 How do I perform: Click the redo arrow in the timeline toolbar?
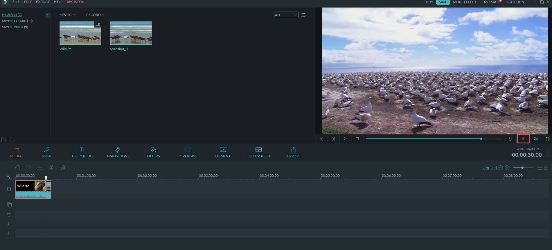point(28,167)
